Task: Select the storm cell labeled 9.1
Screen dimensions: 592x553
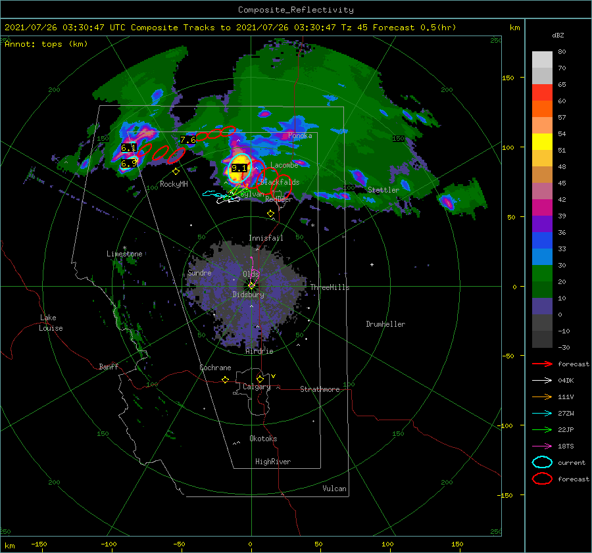Action: (239, 168)
